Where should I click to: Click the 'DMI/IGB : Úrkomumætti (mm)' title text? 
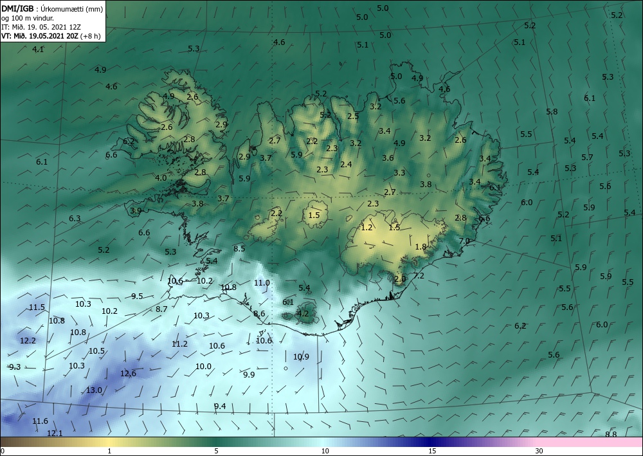tap(52, 8)
